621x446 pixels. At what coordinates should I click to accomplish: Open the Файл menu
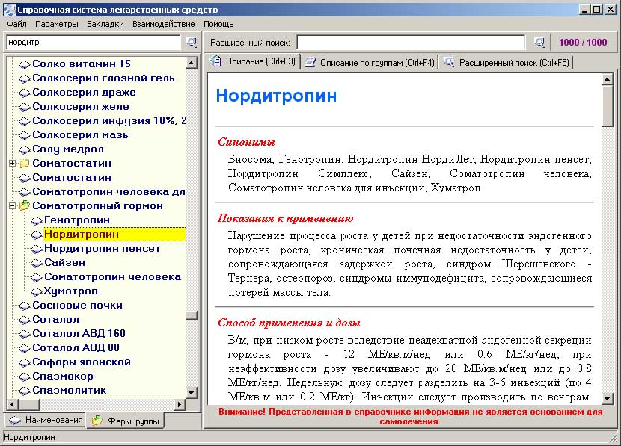click(16, 24)
